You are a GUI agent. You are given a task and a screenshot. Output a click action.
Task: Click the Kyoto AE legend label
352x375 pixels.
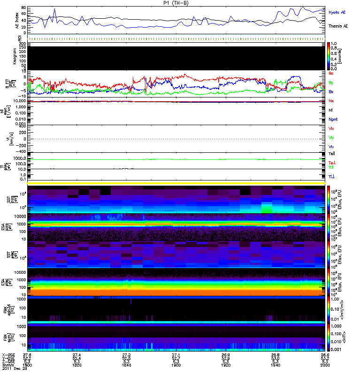pyautogui.click(x=337, y=12)
